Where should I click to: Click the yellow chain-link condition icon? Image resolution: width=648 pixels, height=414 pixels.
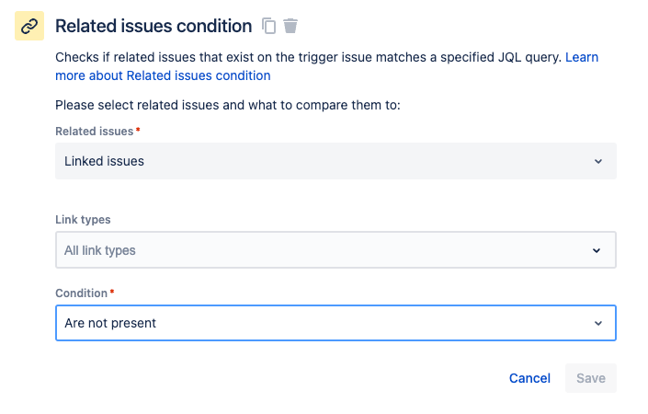[x=29, y=26]
